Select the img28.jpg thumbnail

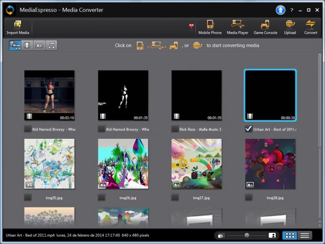pos(270,164)
